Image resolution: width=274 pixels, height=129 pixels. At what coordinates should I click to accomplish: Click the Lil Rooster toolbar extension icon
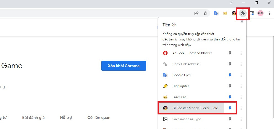[x=234, y=13]
